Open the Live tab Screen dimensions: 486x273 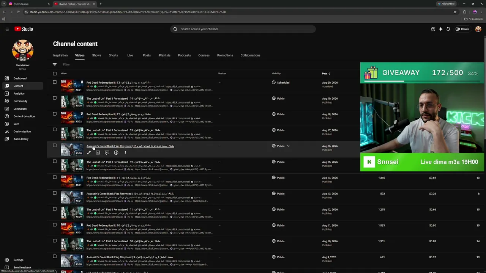click(130, 55)
